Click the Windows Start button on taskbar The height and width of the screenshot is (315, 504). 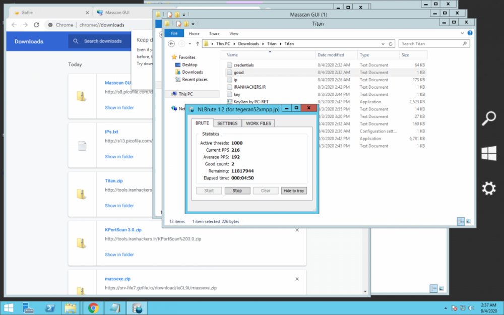coord(9,308)
